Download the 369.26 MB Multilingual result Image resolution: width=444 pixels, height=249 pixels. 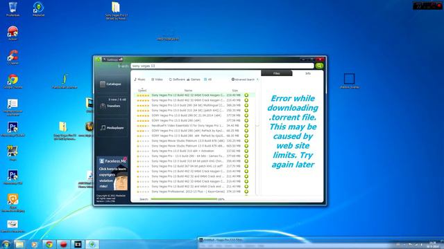[x=246, y=105]
